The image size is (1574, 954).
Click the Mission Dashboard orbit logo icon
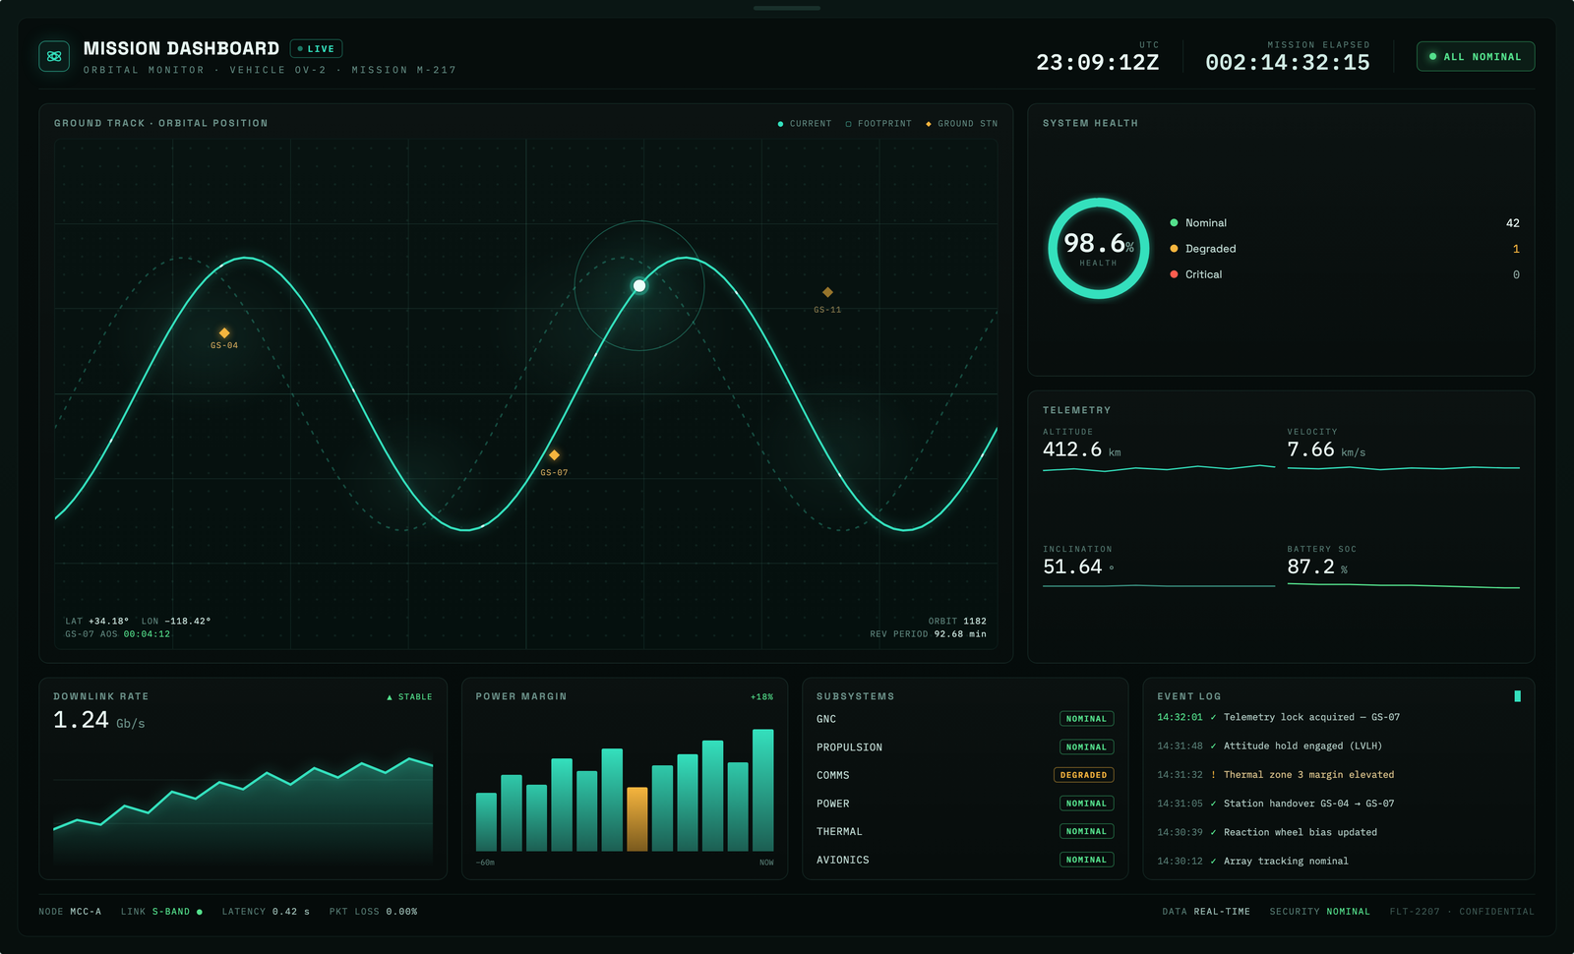click(54, 56)
